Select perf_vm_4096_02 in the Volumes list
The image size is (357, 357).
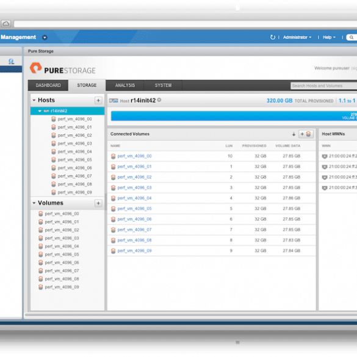(62, 230)
